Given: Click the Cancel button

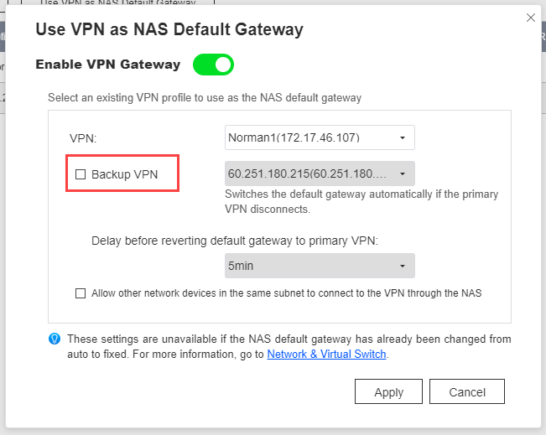Looking at the screenshot, I should 467,392.
